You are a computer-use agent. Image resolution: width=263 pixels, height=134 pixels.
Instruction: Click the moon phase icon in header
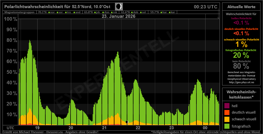point(119,6)
